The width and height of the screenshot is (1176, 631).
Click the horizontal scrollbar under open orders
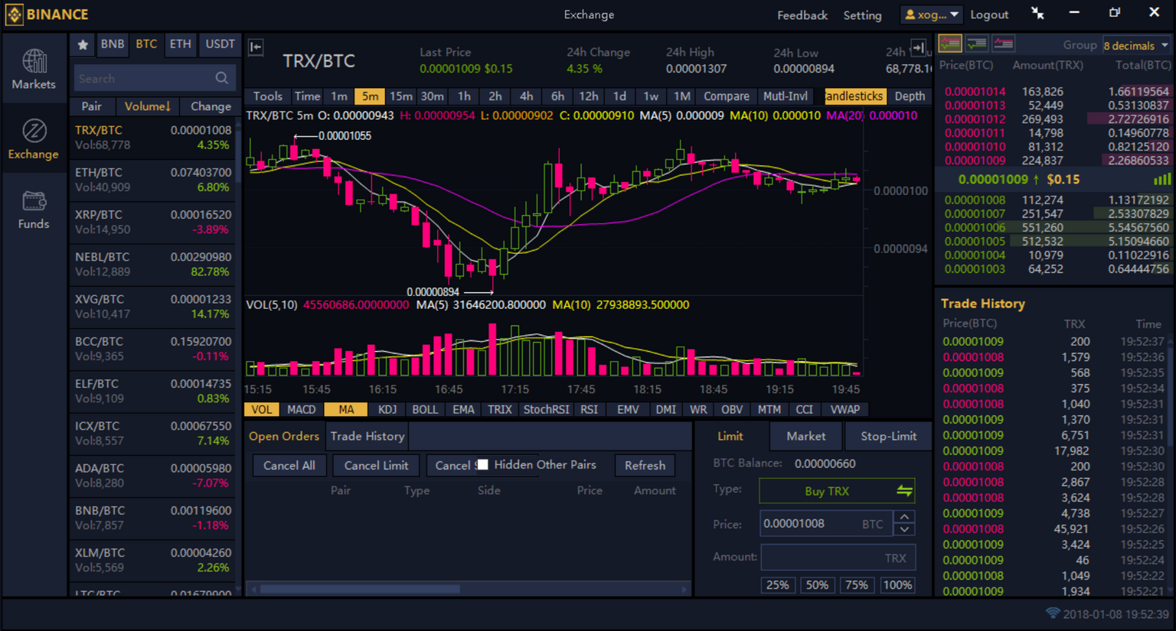360,589
